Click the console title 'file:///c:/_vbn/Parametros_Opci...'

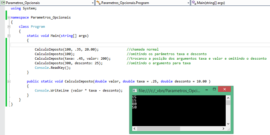[x=169, y=91]
